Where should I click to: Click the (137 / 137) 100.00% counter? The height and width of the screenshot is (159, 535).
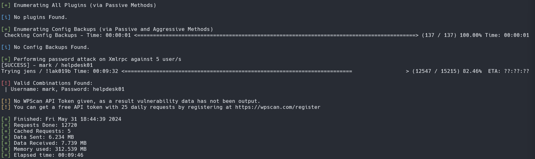452,35
